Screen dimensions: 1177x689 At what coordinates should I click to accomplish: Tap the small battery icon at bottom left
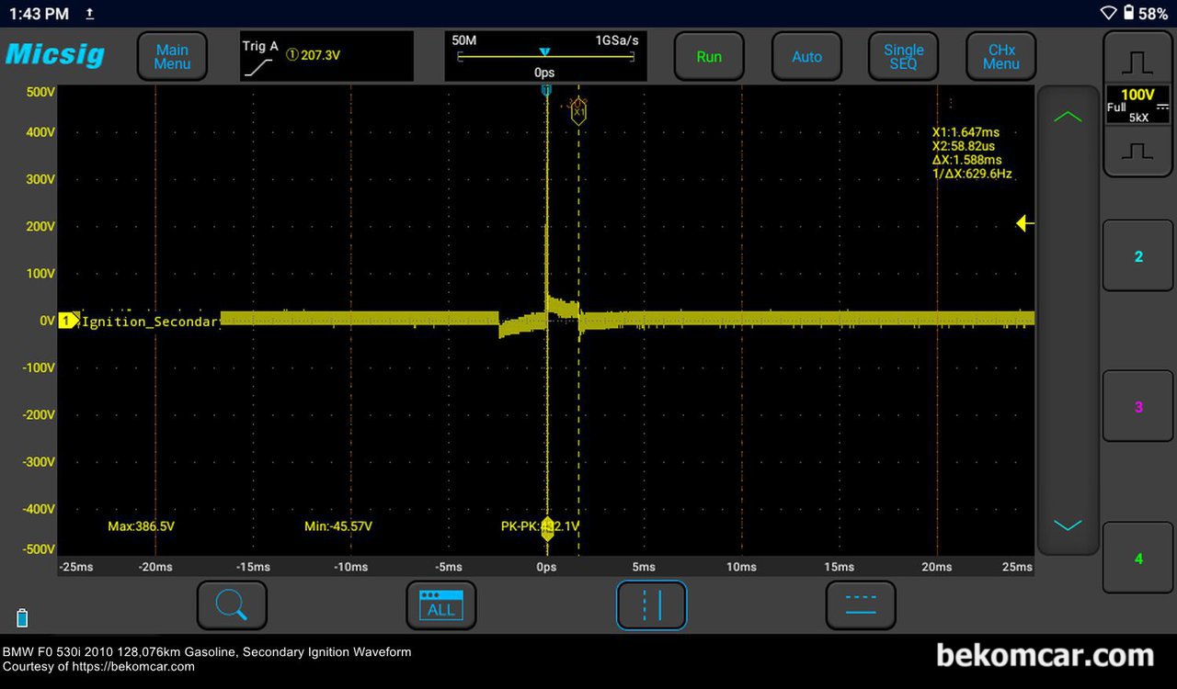(22, 617)
